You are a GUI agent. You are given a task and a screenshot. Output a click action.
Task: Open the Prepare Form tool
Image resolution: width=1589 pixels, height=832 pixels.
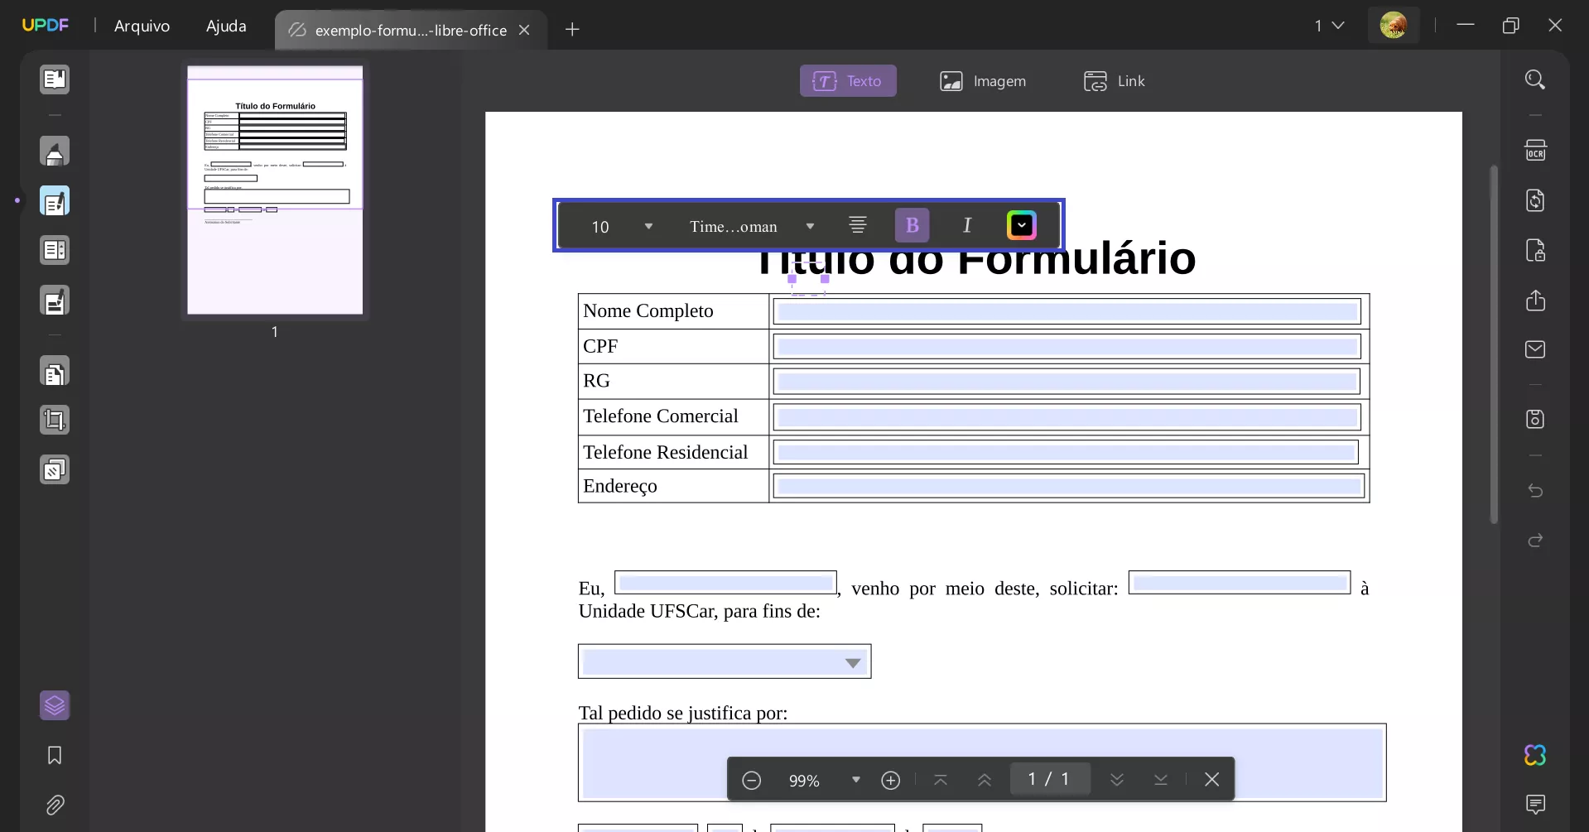pyautogui.click(x=55, y=251)
